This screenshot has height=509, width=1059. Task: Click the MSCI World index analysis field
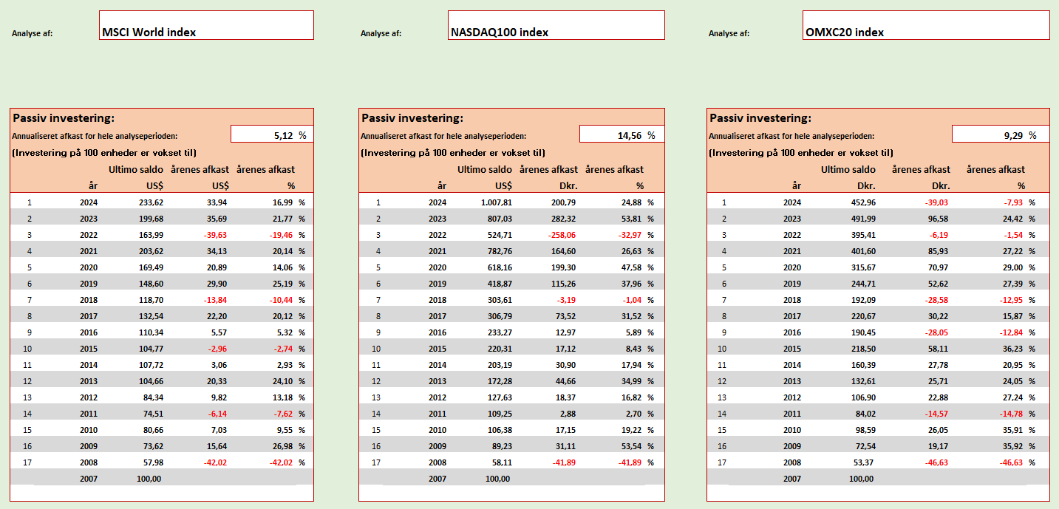coord(206,25)
